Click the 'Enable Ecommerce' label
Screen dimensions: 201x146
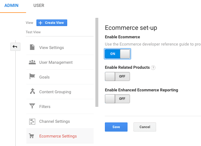click(122, 37)
